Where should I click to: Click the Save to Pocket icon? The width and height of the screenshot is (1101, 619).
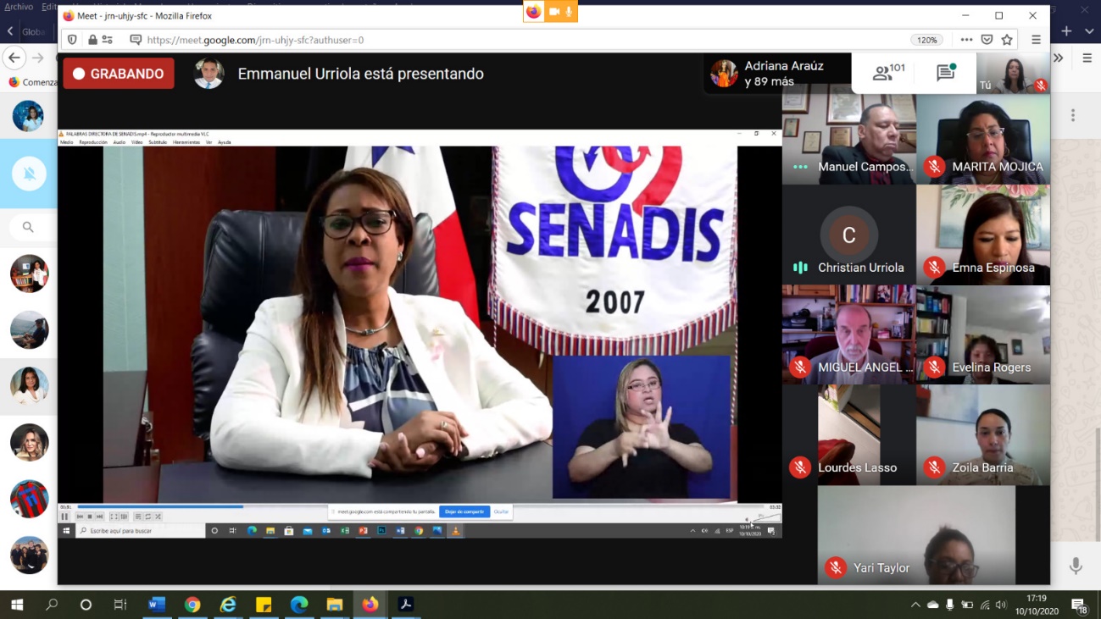[x=987, y=40]
